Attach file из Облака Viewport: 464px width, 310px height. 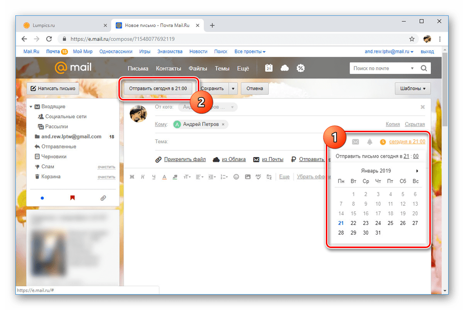(x=233, y=159)
